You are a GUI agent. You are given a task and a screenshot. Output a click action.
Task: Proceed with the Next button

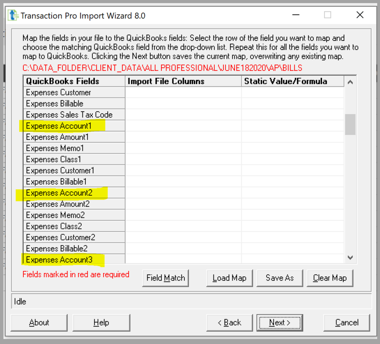coord(280,323)
